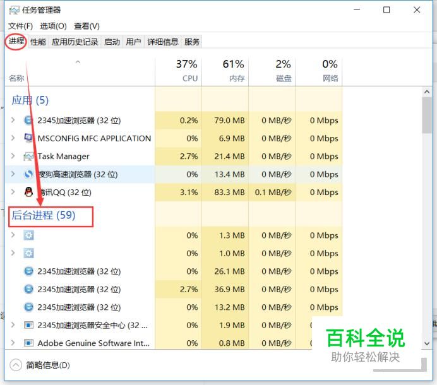Image resolution: width=437 pixels, height=385 pixels.
Task: Click the Task Manager row icon
Action: coord(28,157)
